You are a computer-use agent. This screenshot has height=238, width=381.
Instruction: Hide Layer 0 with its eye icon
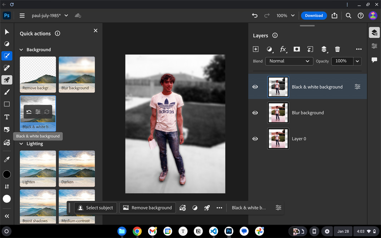click(x=255, y=139)
